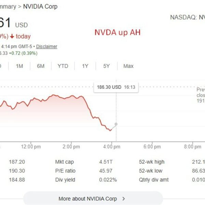Show year-to-date chart with YTD tab
Image resolution: width=205 pixels, height=205 pixels.
click(x=63, y=66)
